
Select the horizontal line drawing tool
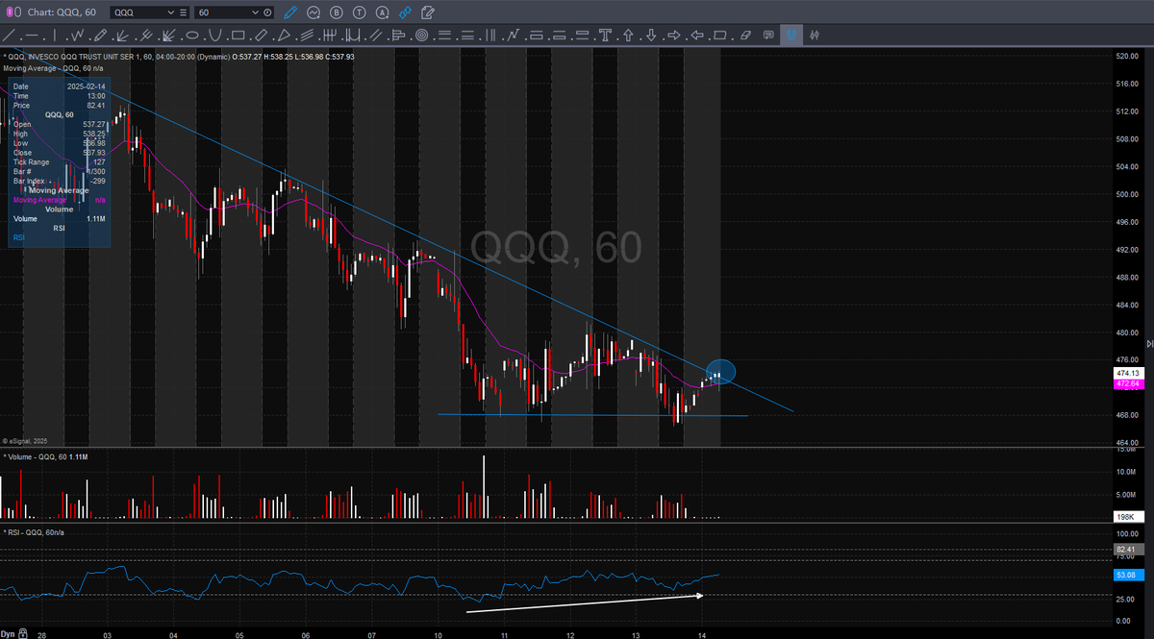tap(32, 36)
